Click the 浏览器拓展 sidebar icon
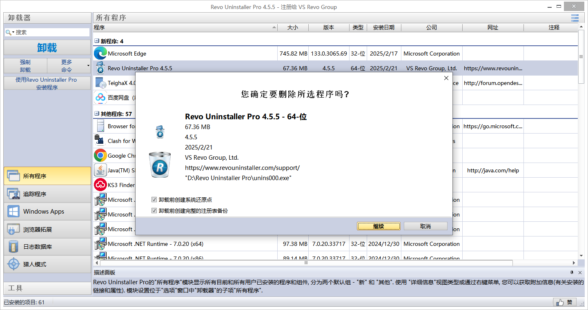The image size is (588, 310). (x=13, y=230)
